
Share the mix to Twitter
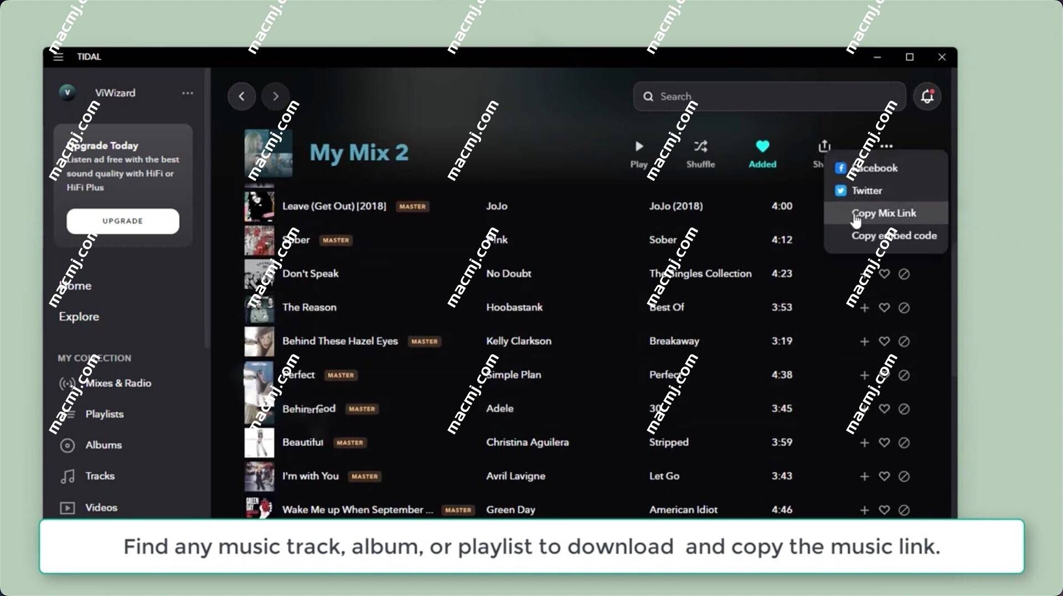pyautogui.click(x=886, y=190)
